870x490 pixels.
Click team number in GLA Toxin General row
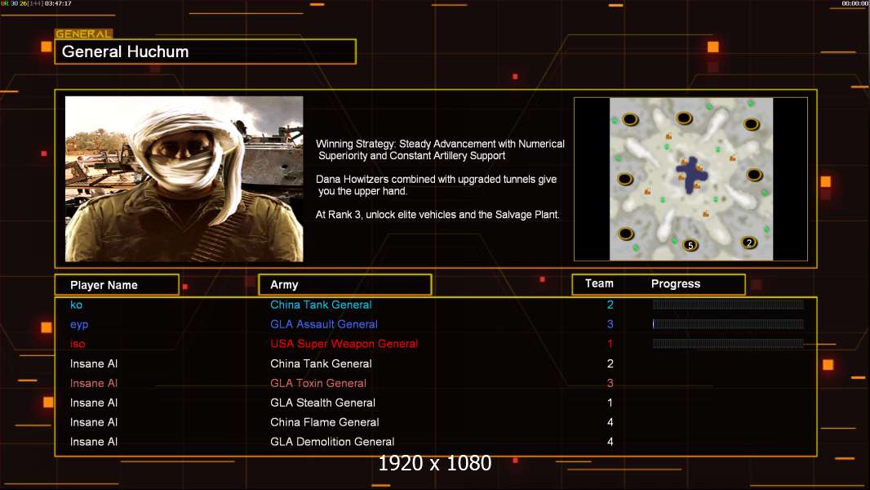[610, 383]
